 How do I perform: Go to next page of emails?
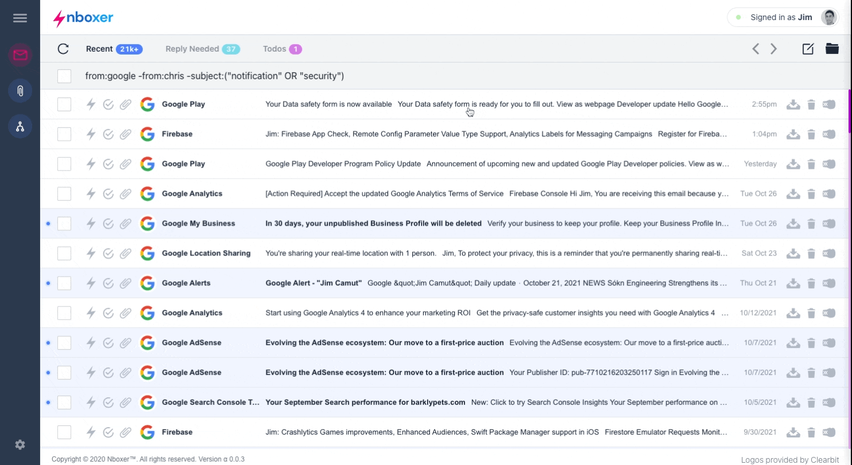pos(774,49)
